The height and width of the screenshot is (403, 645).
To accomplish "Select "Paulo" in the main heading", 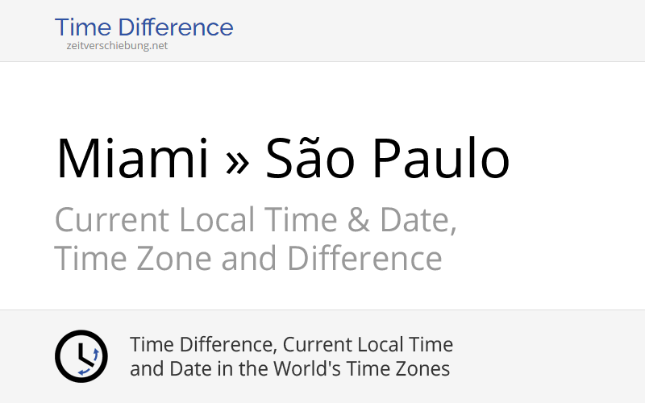I will pyautogui.click(x=440, y=159).
